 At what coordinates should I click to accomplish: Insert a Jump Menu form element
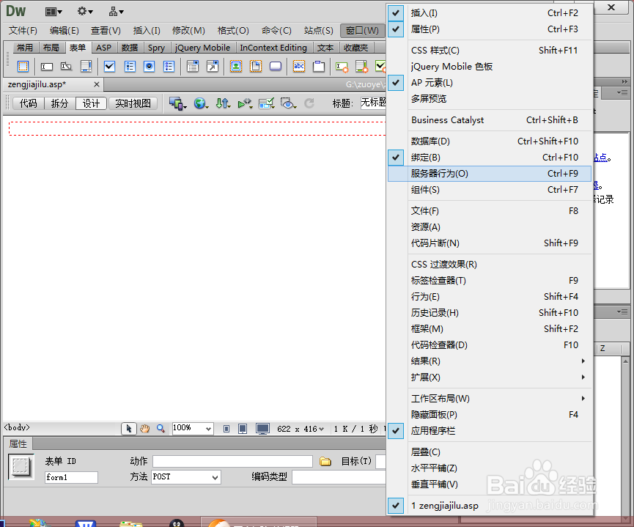[213, 66]
